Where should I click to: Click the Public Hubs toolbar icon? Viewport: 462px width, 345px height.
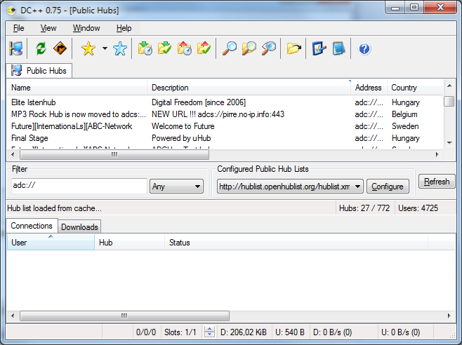[x=15, y=48]
